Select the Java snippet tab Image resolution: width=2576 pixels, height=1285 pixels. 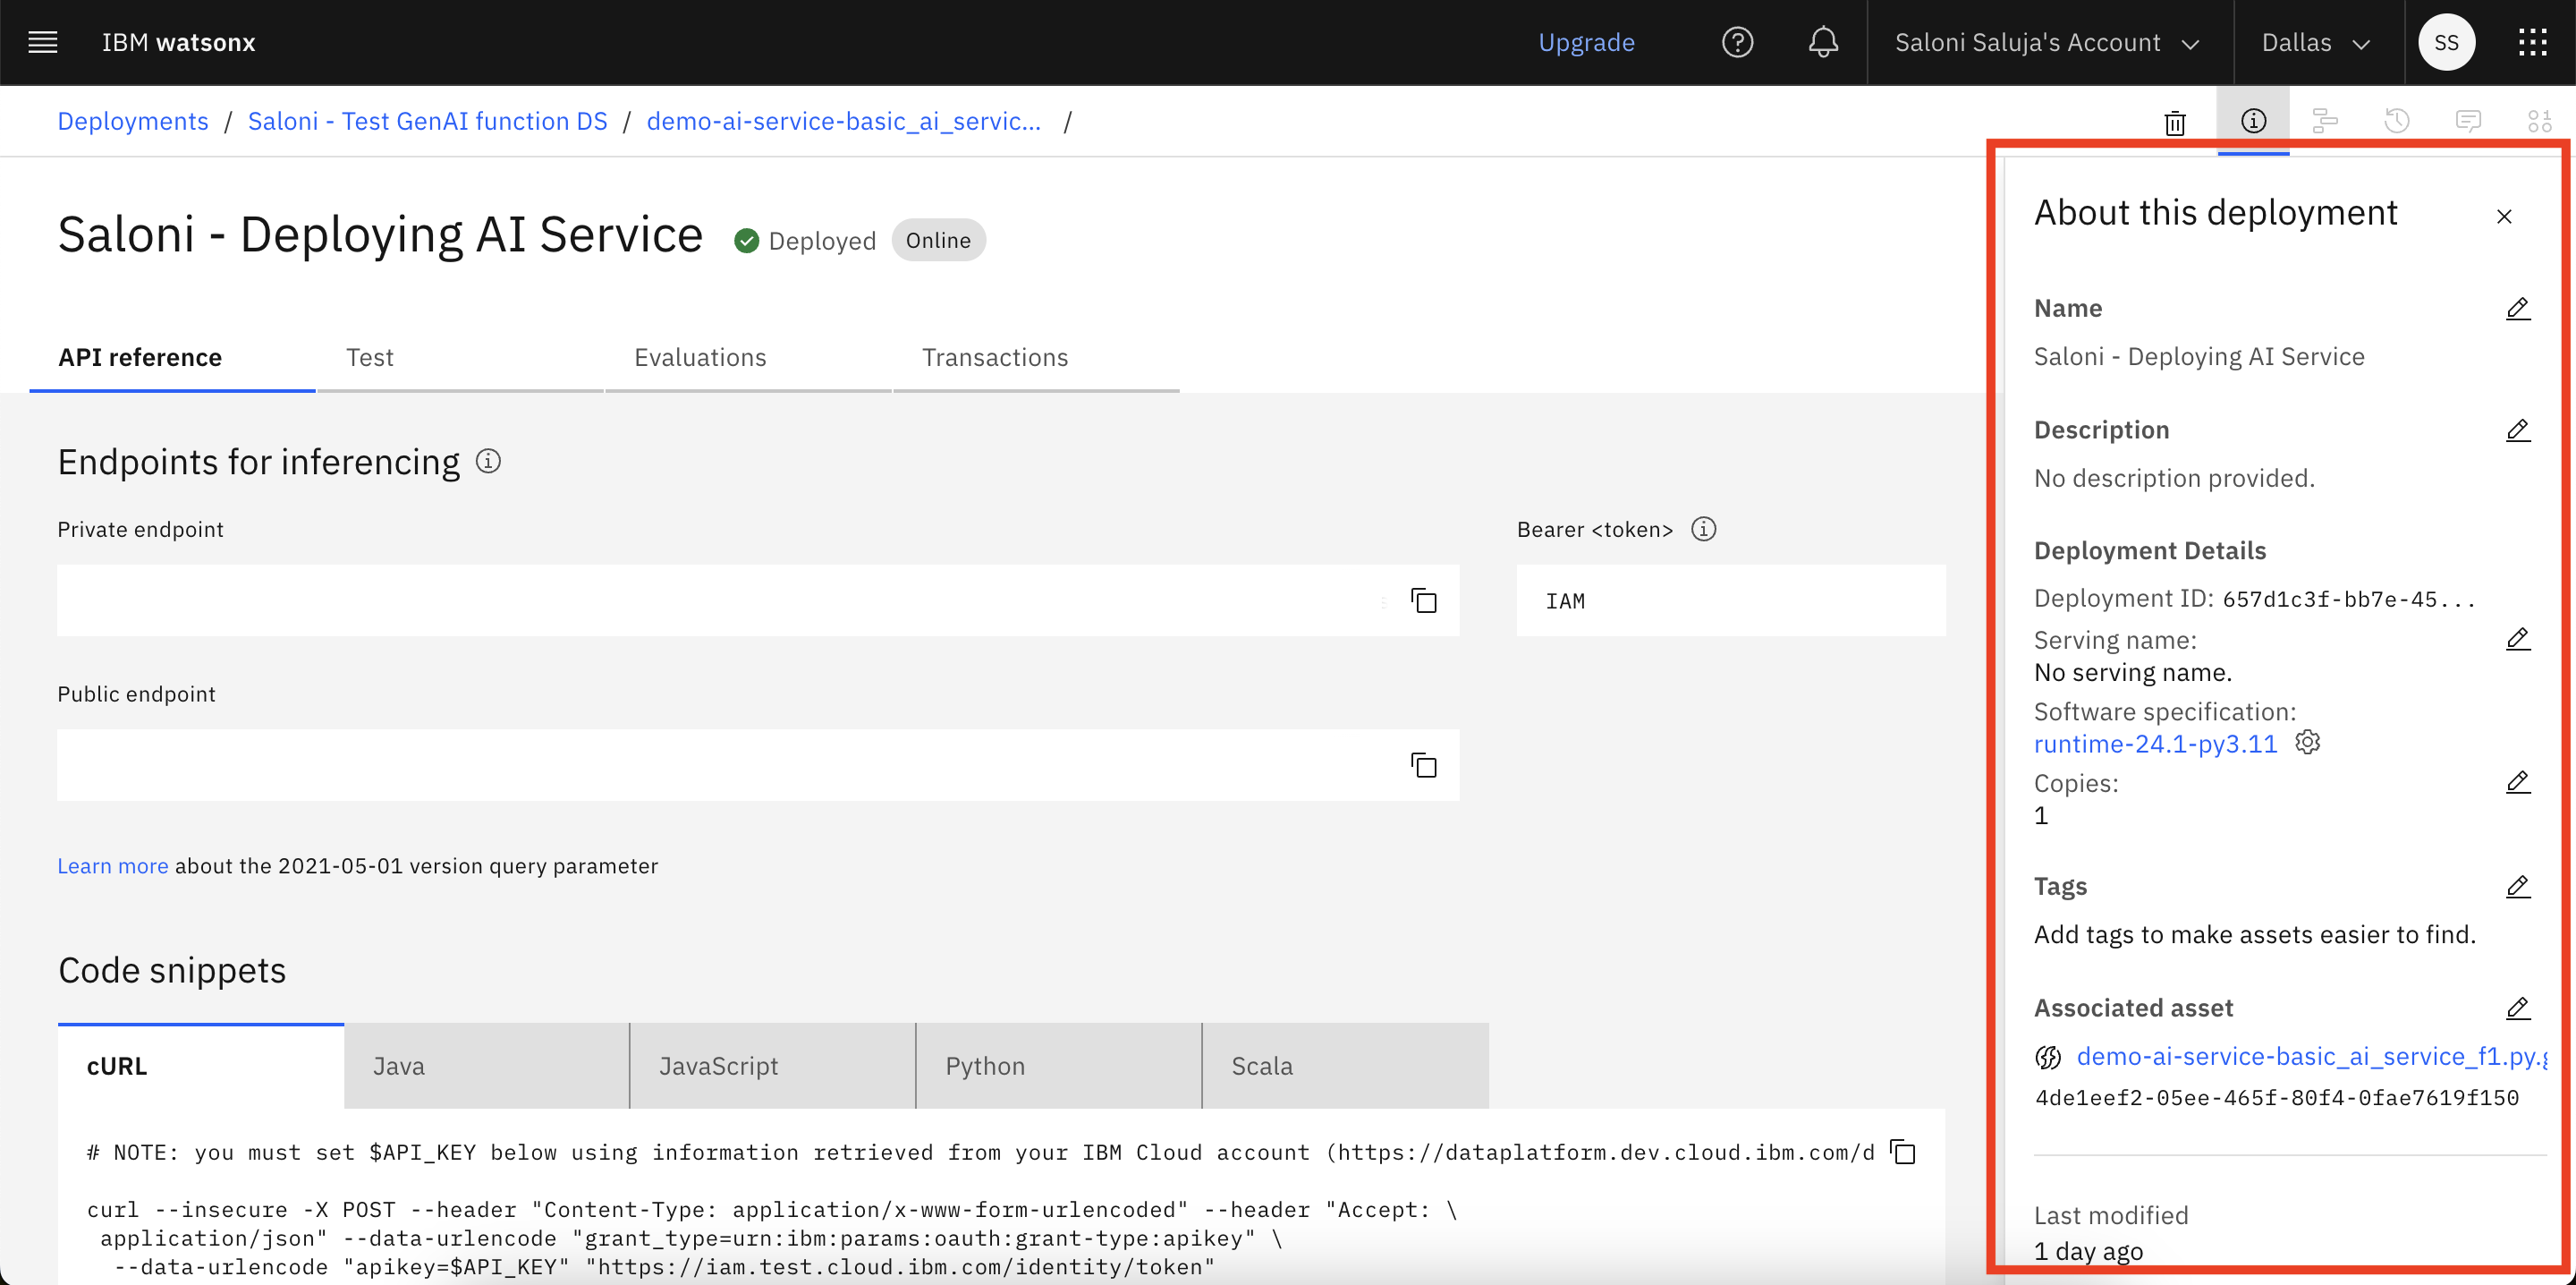pos(487,1066)
